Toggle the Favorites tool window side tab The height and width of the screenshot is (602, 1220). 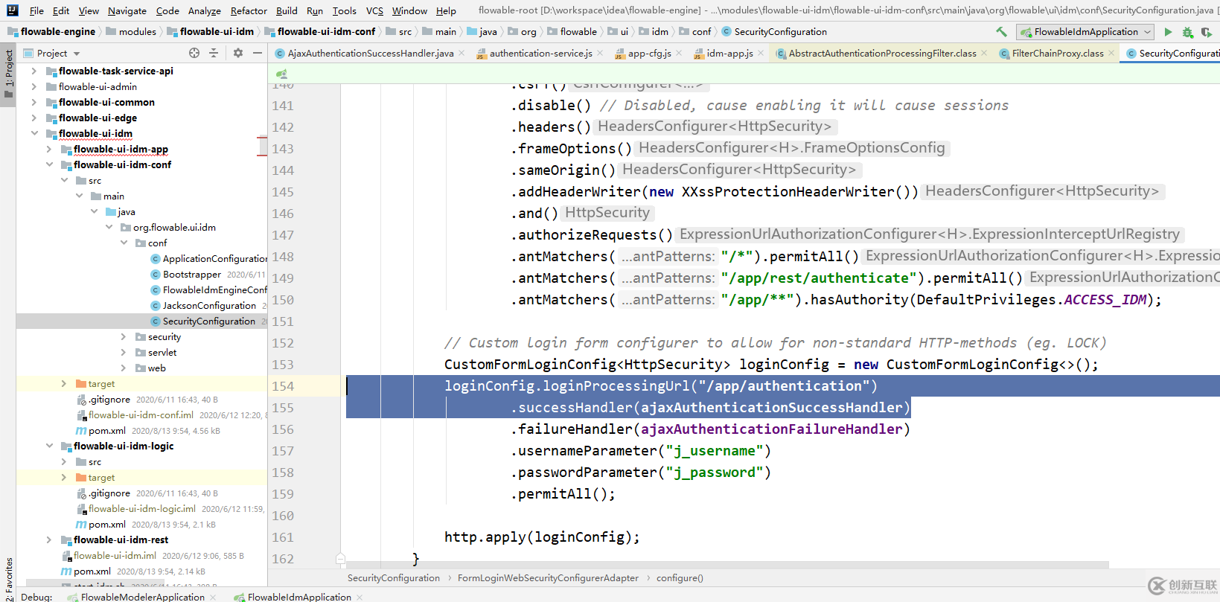click(8, 579)
